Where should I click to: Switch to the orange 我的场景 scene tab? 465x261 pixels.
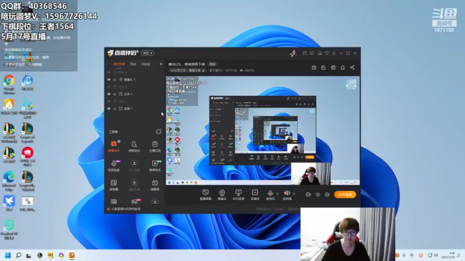pos(119,64)
